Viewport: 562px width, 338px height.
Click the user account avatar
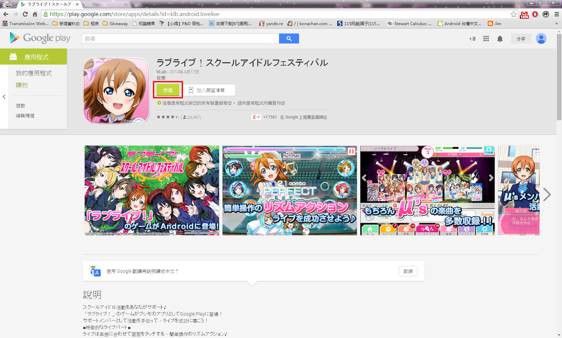point(541,39)
